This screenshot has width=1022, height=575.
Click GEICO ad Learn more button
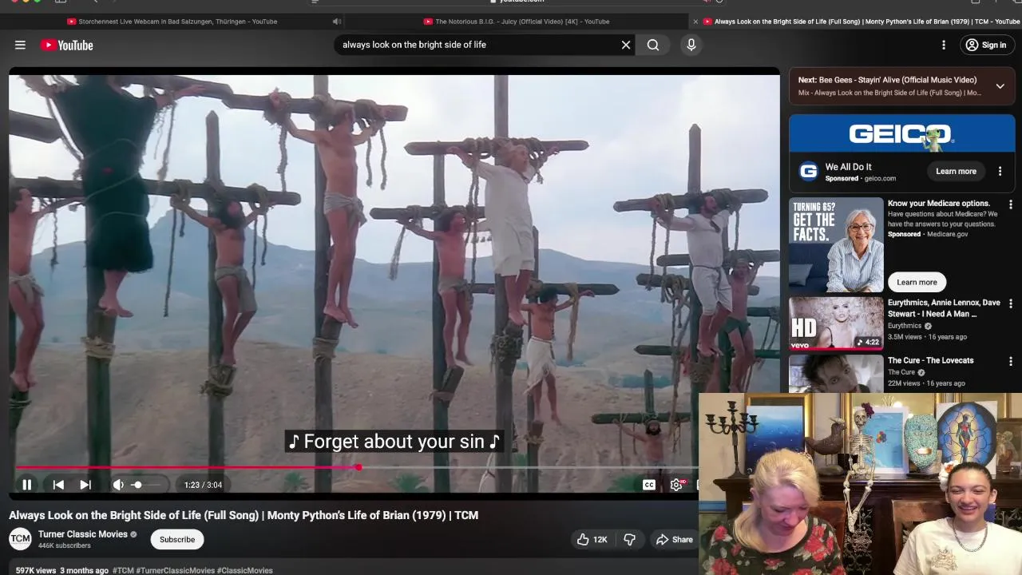pos(956,172)
